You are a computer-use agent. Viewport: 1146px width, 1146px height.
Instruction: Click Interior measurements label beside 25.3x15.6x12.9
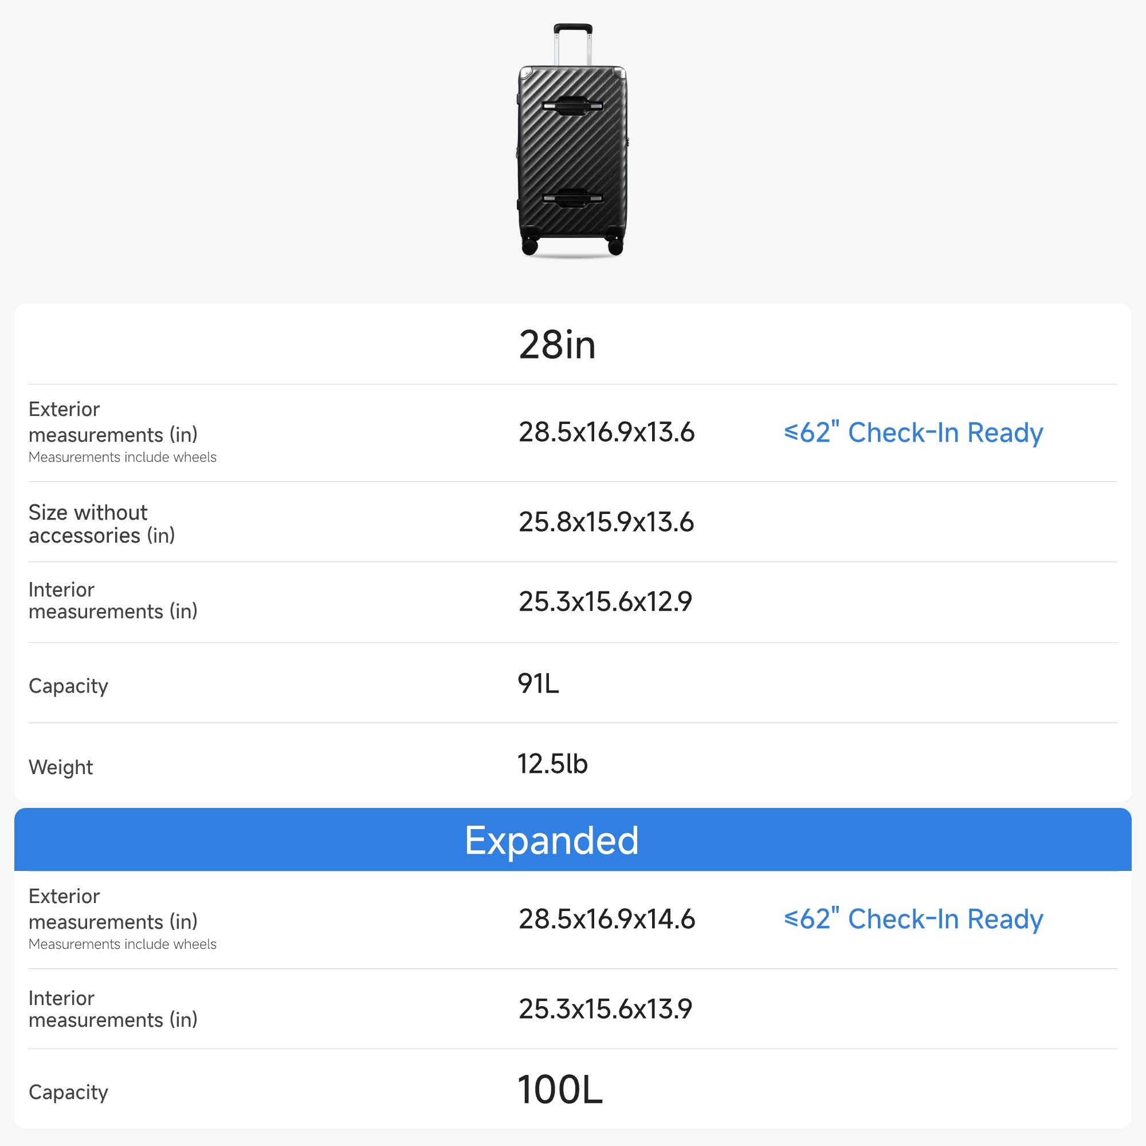[113, 601]
